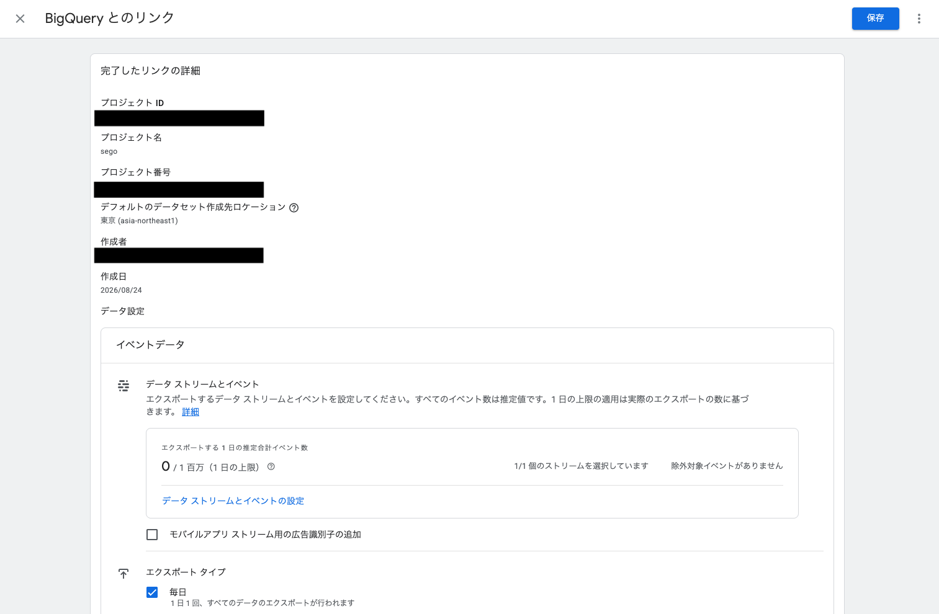Click the プロジェクト番号 label
The width and height of the screenshot is (939, 614).
[135, 172]
